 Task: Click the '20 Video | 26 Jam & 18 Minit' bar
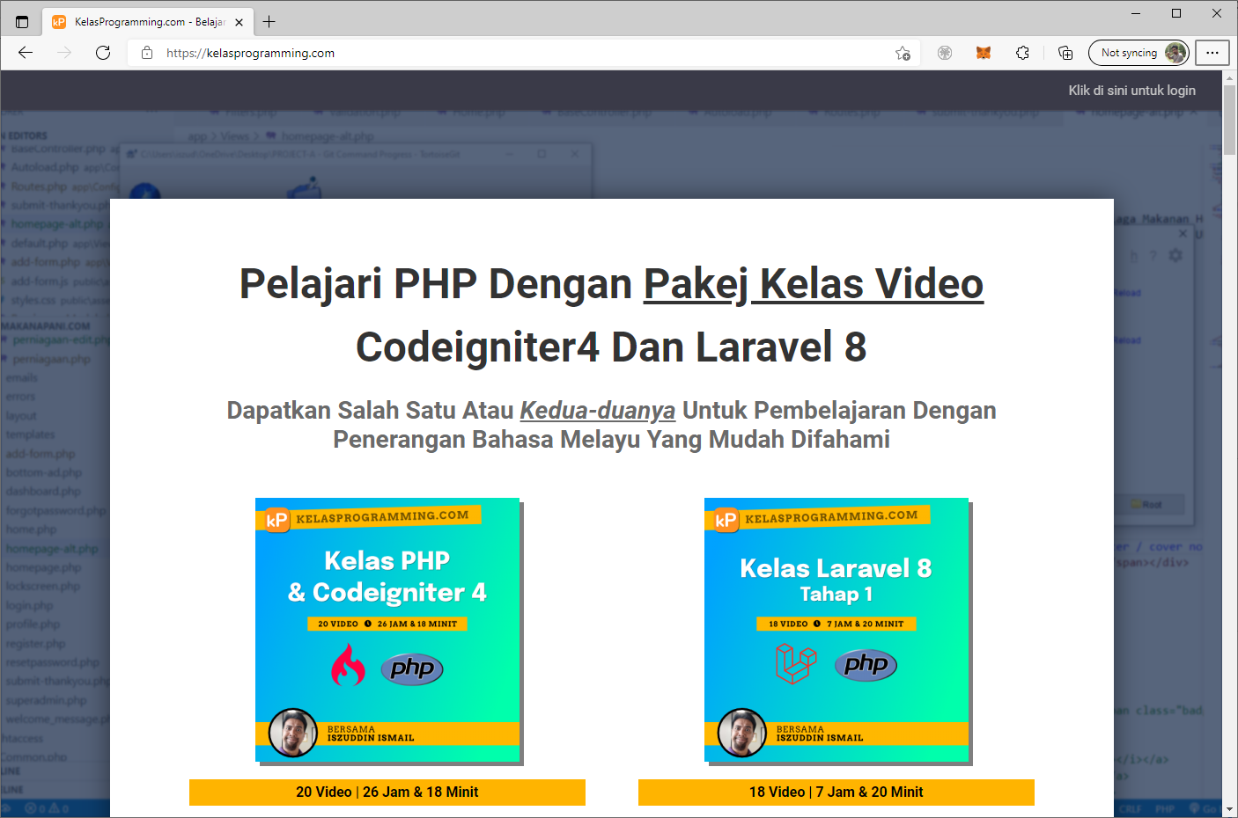(387, 792)
